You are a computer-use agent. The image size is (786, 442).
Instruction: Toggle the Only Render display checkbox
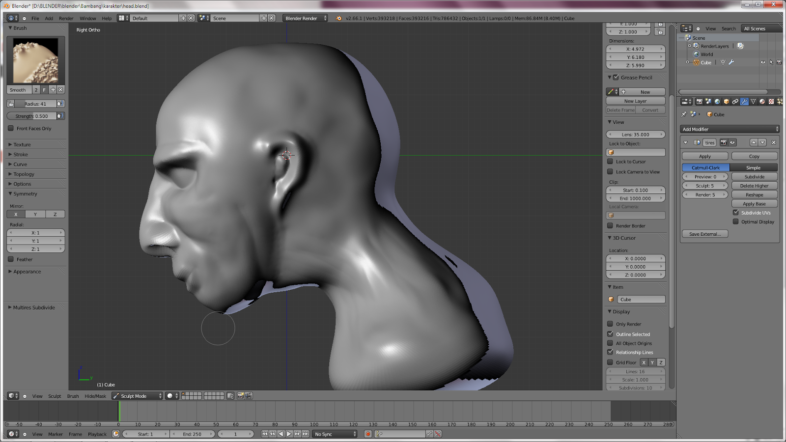610,324
